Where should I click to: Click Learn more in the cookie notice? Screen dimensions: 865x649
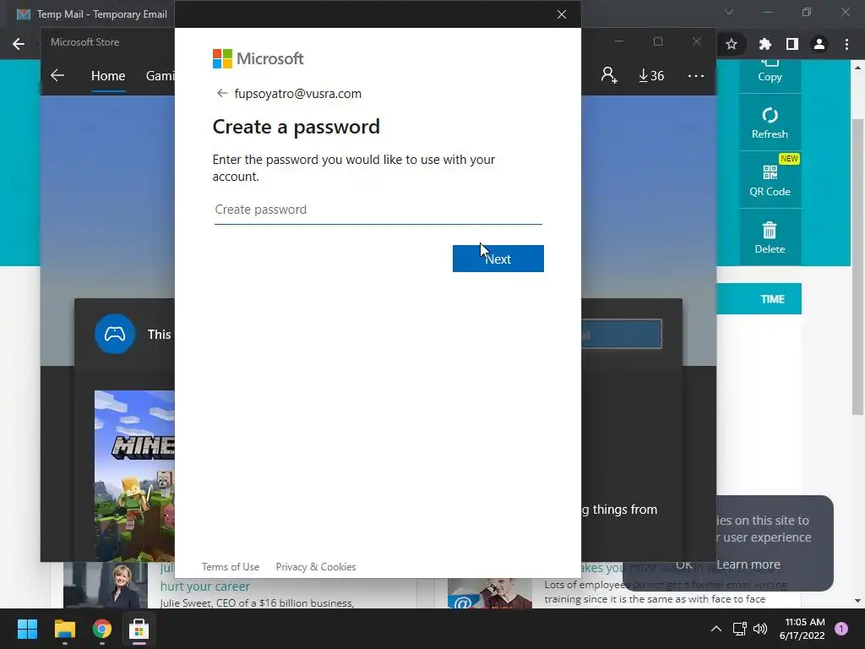748,564
